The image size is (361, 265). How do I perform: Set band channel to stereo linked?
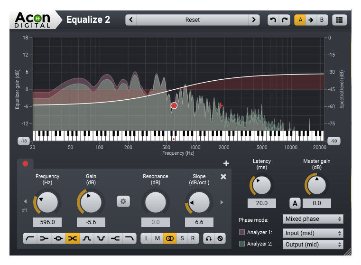click(x=170, y=238)
